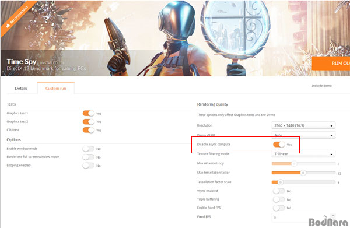Toggle Graphics test 1 switch
This screenshot has height=228, width=350.
(x=89, y=113)
